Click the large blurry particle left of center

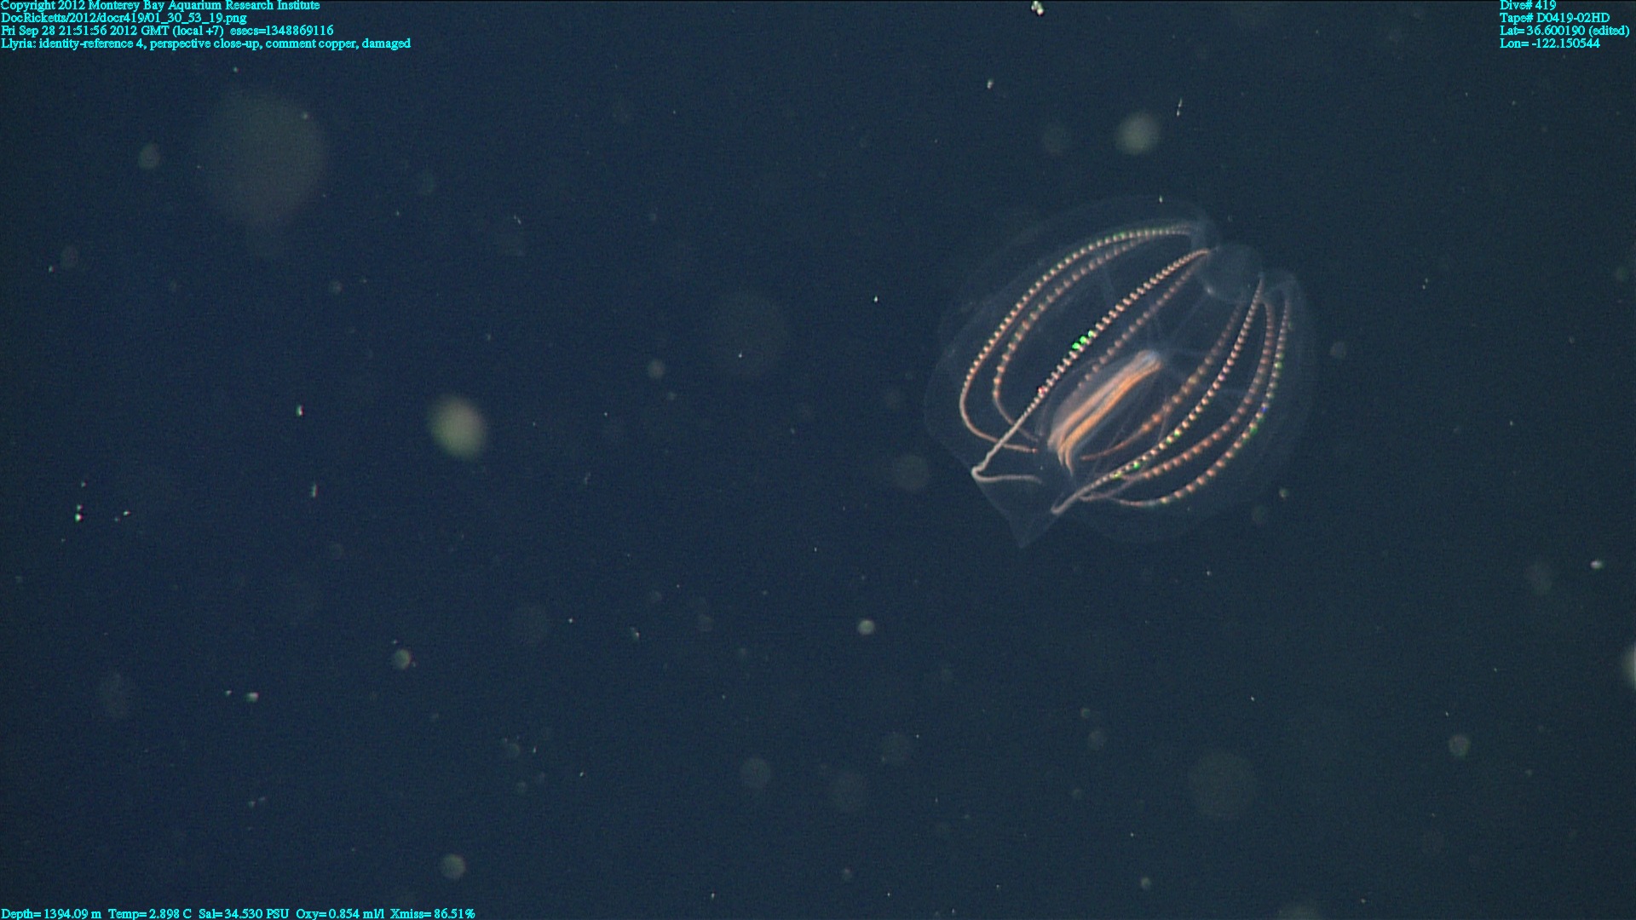click(458, 427)
